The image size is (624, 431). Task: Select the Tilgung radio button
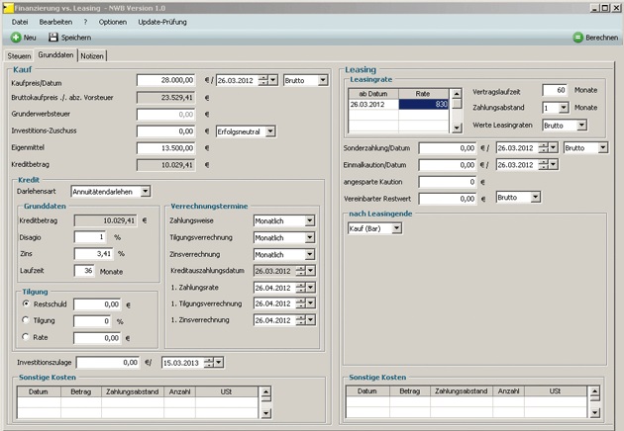[x=27, y=321]
